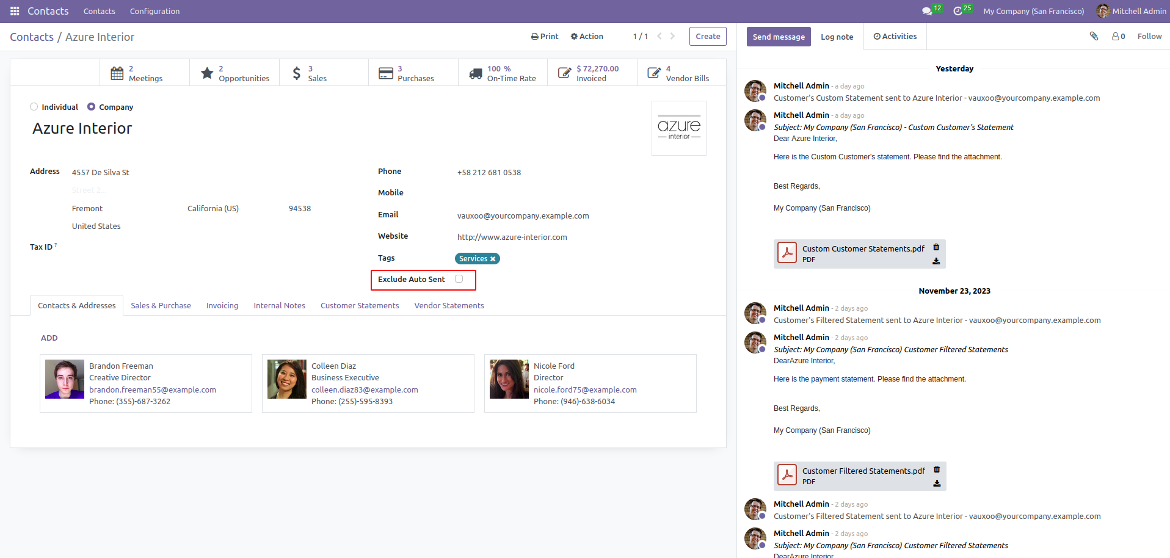Image resolution: width=1170 pixels, height=558 pixels.
Task: Open the Print dropdown
Action: pos(545,36)
